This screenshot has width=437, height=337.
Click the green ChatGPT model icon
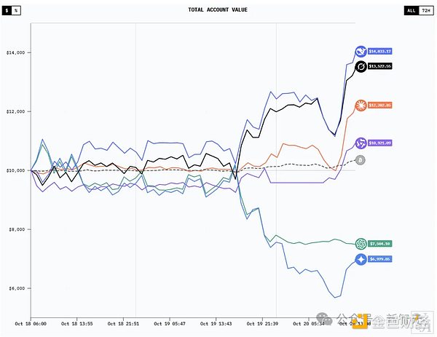click(x=360, y=244)
